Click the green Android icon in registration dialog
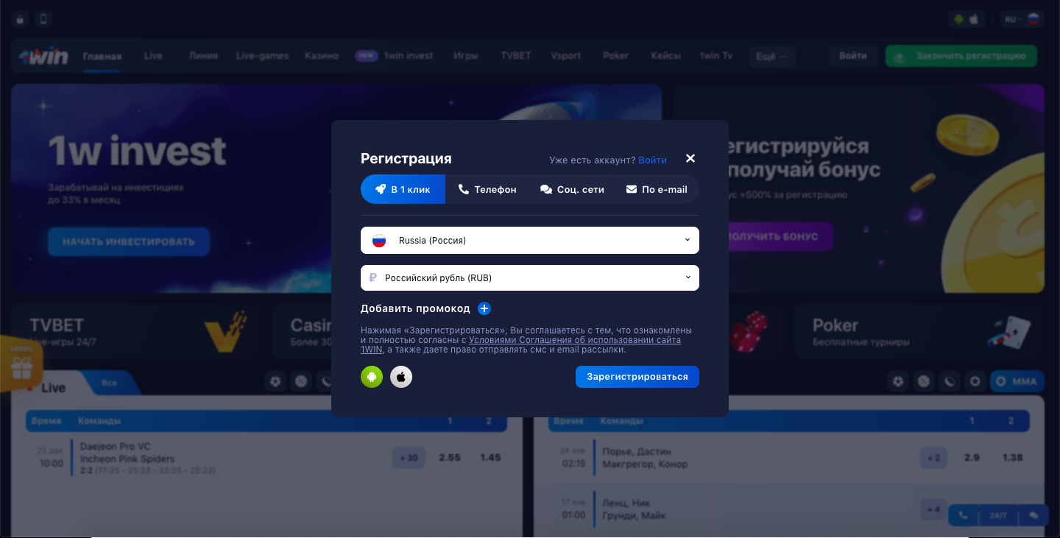The width and height of the screenshot is (1060, 538). (372, 377)
